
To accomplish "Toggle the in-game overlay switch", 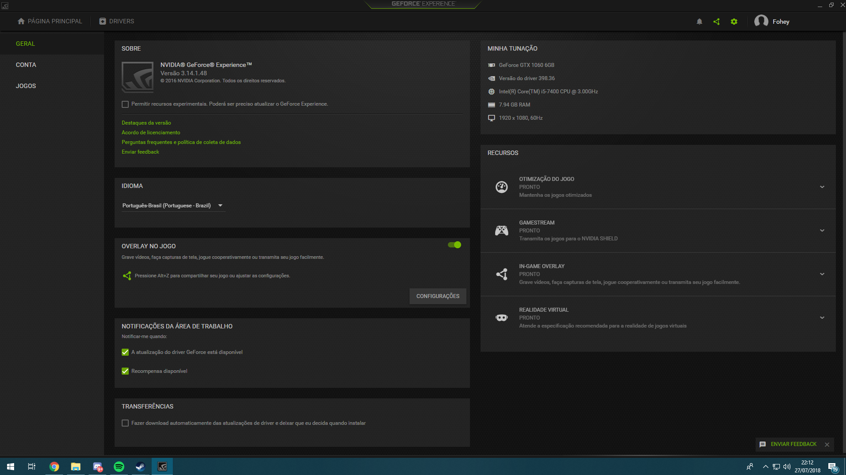I will [x=455, y=245].
